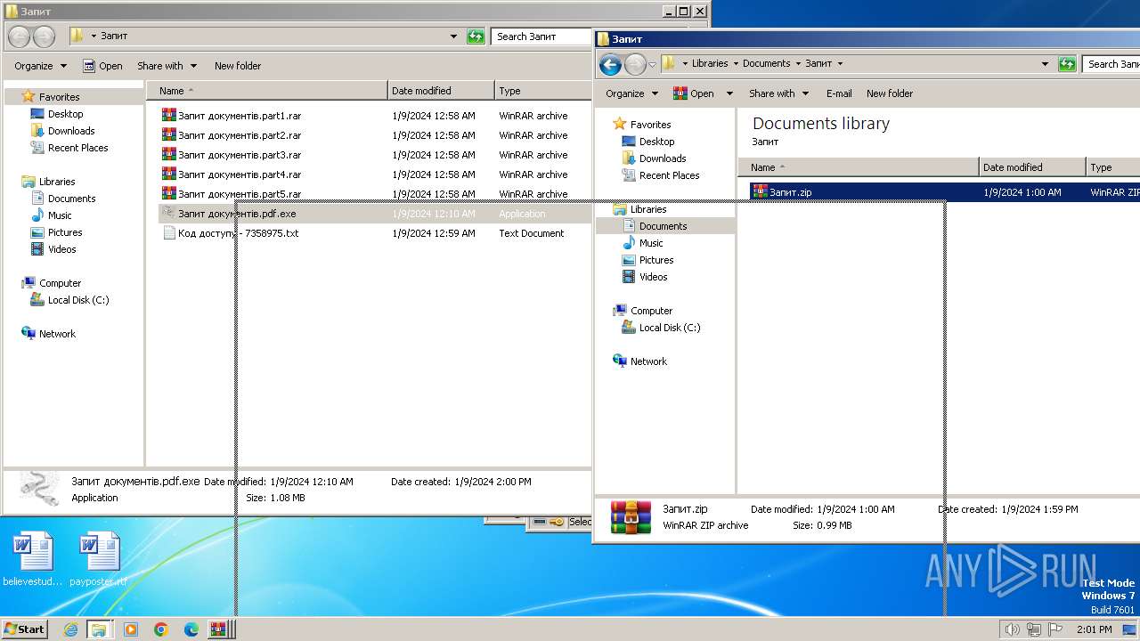
Task: Open Share with dropdown in right window
Action: tap(778, 93)
